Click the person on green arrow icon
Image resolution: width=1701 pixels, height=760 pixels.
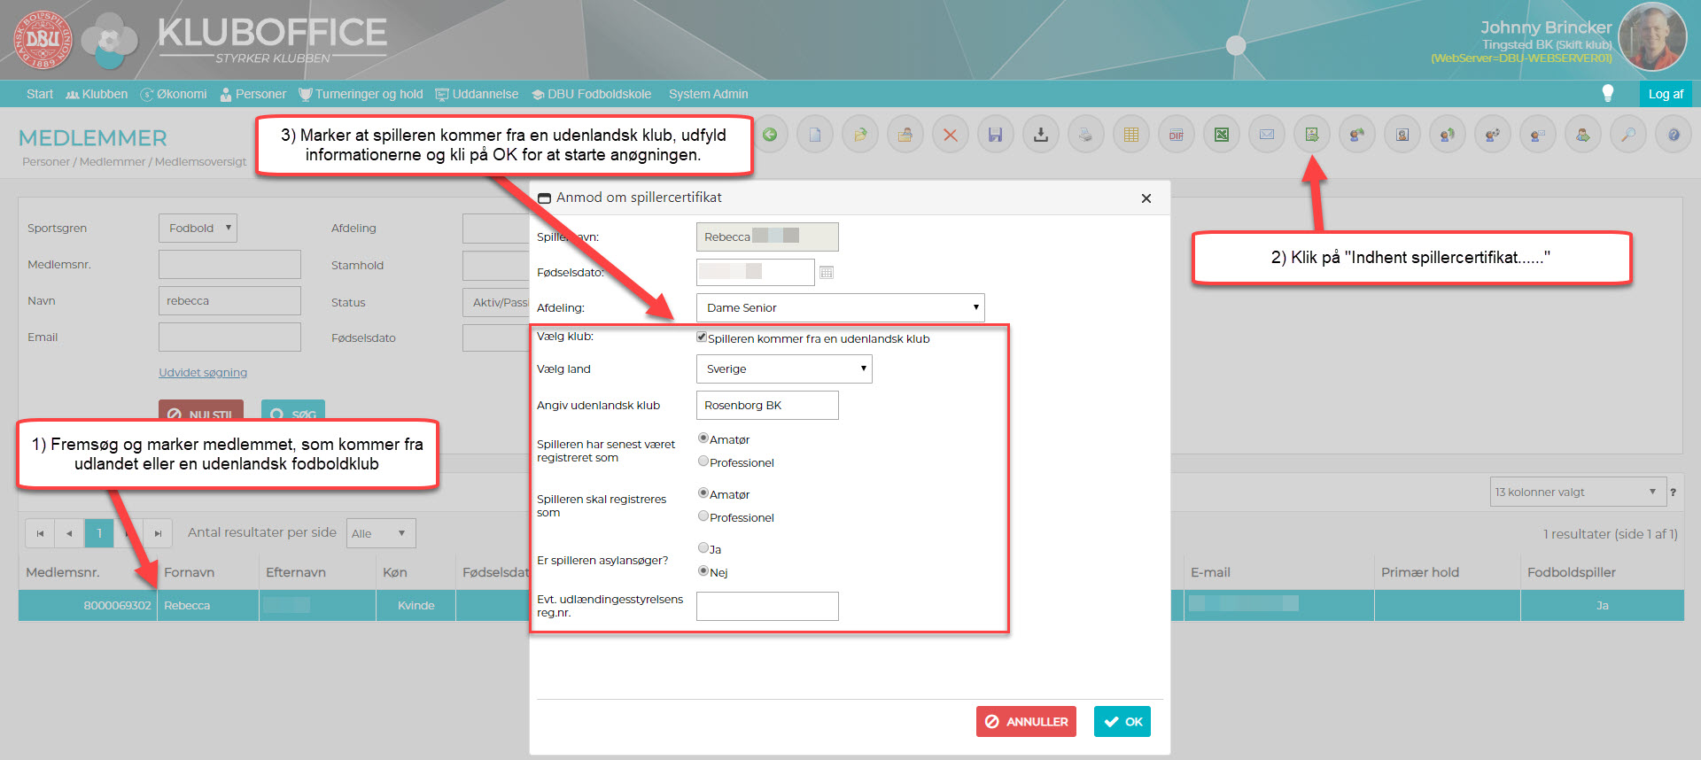click(x=1583, y=135)
